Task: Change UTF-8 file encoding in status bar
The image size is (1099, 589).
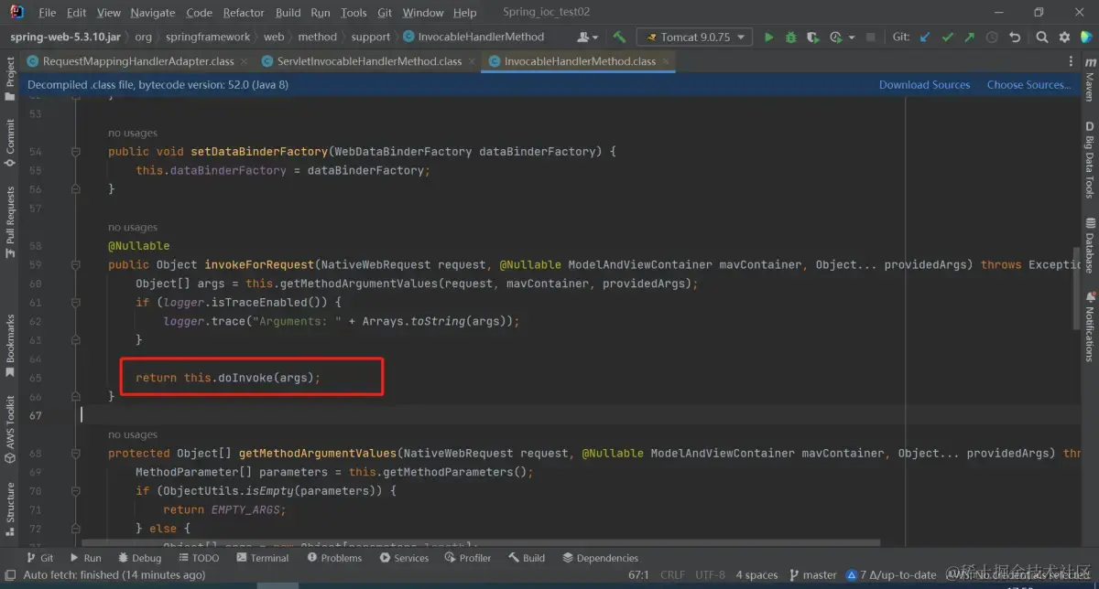Action: pyautogui.click(x=711, y=575)
